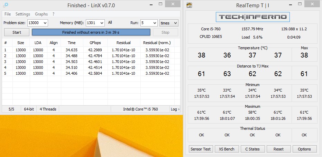Screen dimensions: 322x157
Task: Click the 139.088 x 11.2 multiplier text
Action: click(x=294, y=29)
